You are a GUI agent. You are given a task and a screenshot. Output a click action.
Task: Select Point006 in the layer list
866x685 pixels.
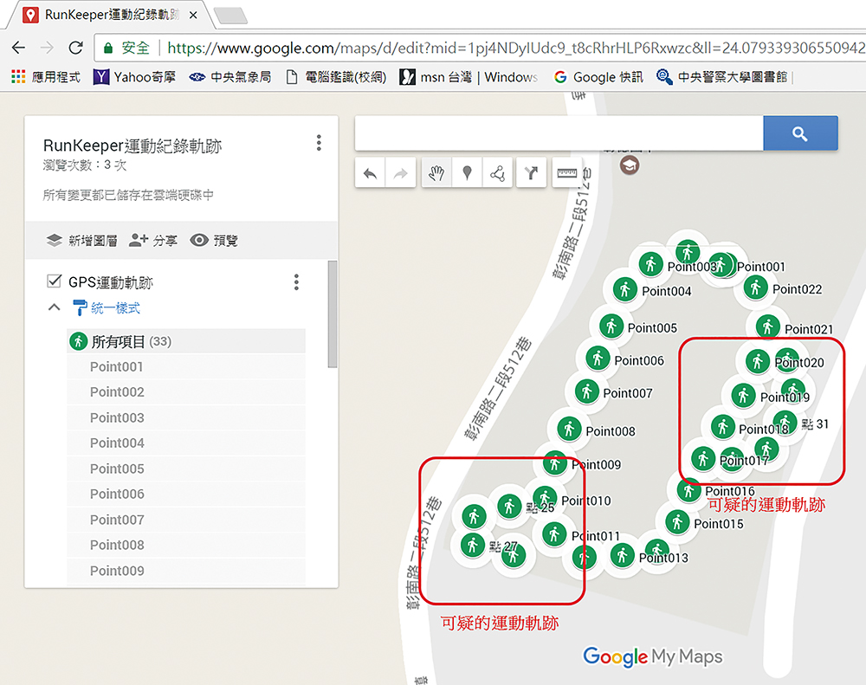coord(186,494)
